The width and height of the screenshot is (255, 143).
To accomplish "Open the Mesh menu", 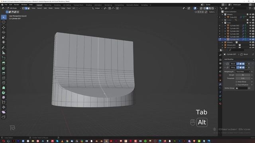I will tap(51, 8).
